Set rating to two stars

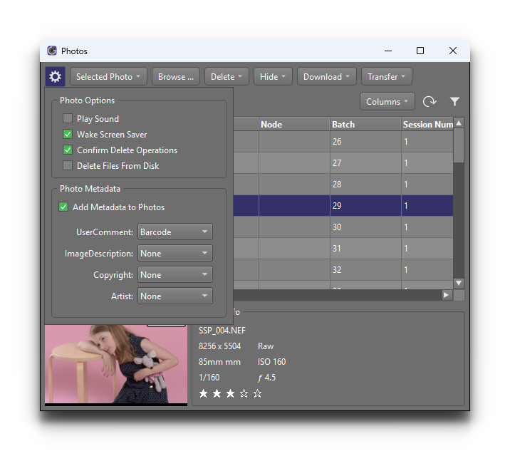pos(217,394)
